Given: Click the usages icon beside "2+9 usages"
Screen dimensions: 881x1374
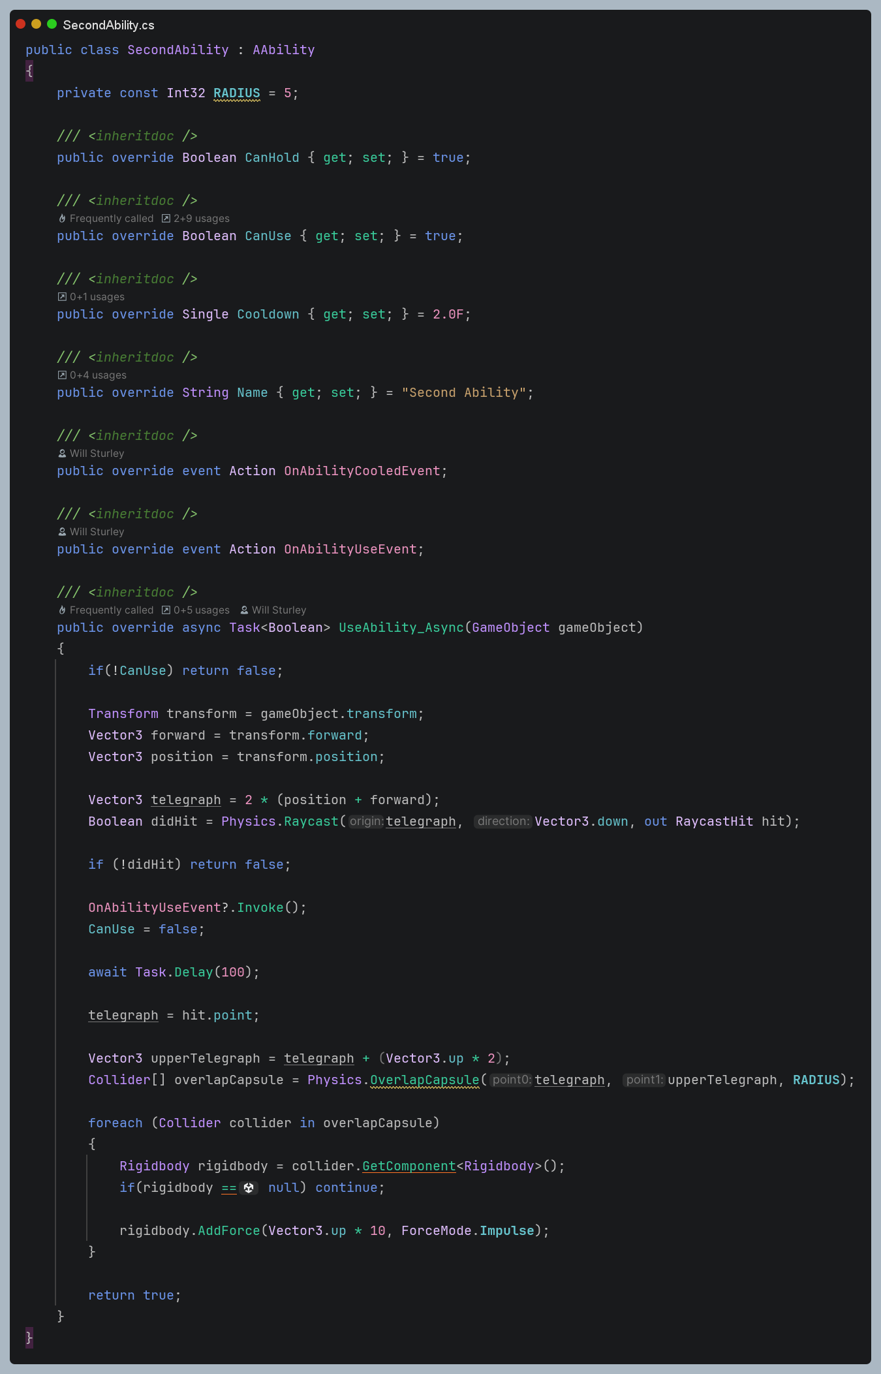Looking at the screenshot, I should (x=166, y=219).
